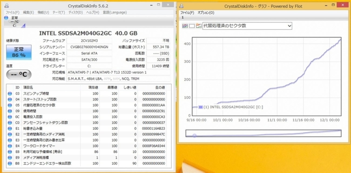Open the ファイル(F) menu in CrystalDiskInfo main window
This screenshot has height=173, width=351.
click(x=12, y=12)
